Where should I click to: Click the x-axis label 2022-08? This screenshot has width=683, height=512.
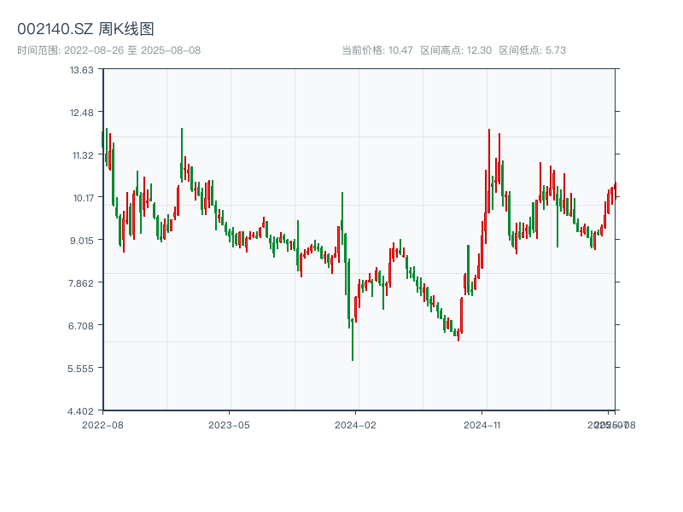[x=102, y=425]
